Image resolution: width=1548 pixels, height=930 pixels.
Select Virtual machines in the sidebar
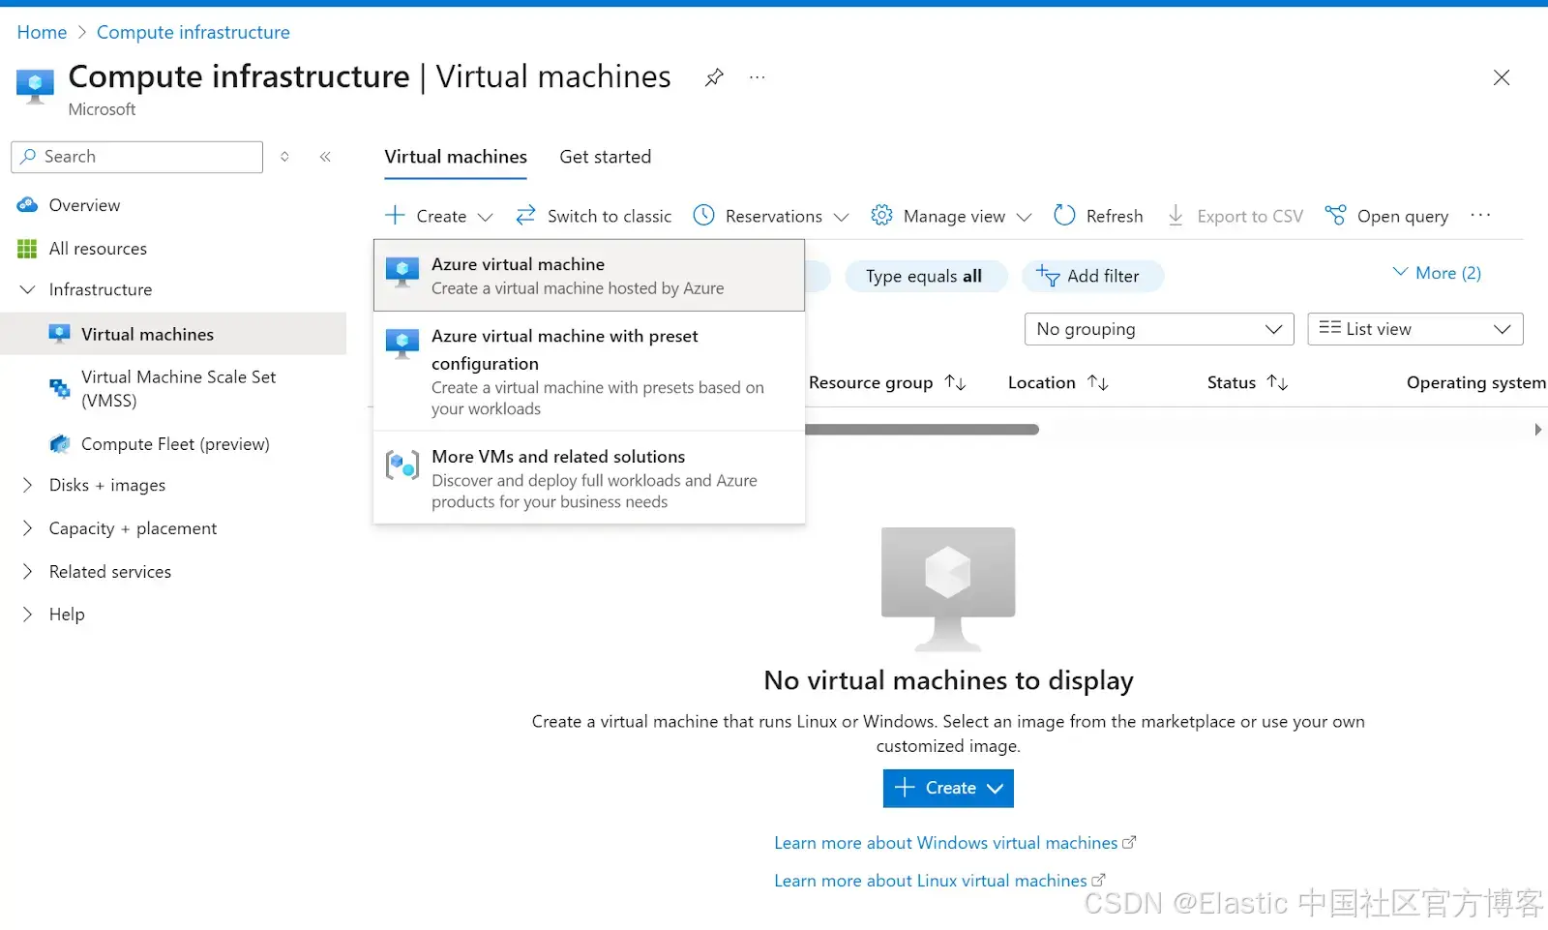(173, 334)
